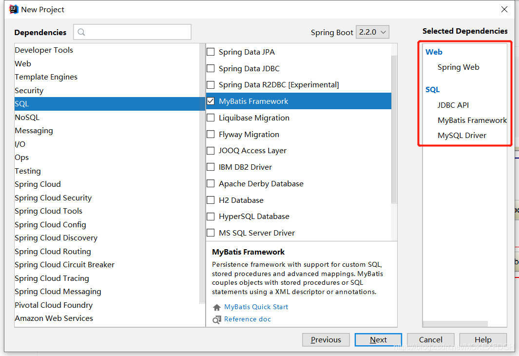Check the JOOQ Access Layer box
This screenshot has width=519, height=356.
(x=211, y=151)
